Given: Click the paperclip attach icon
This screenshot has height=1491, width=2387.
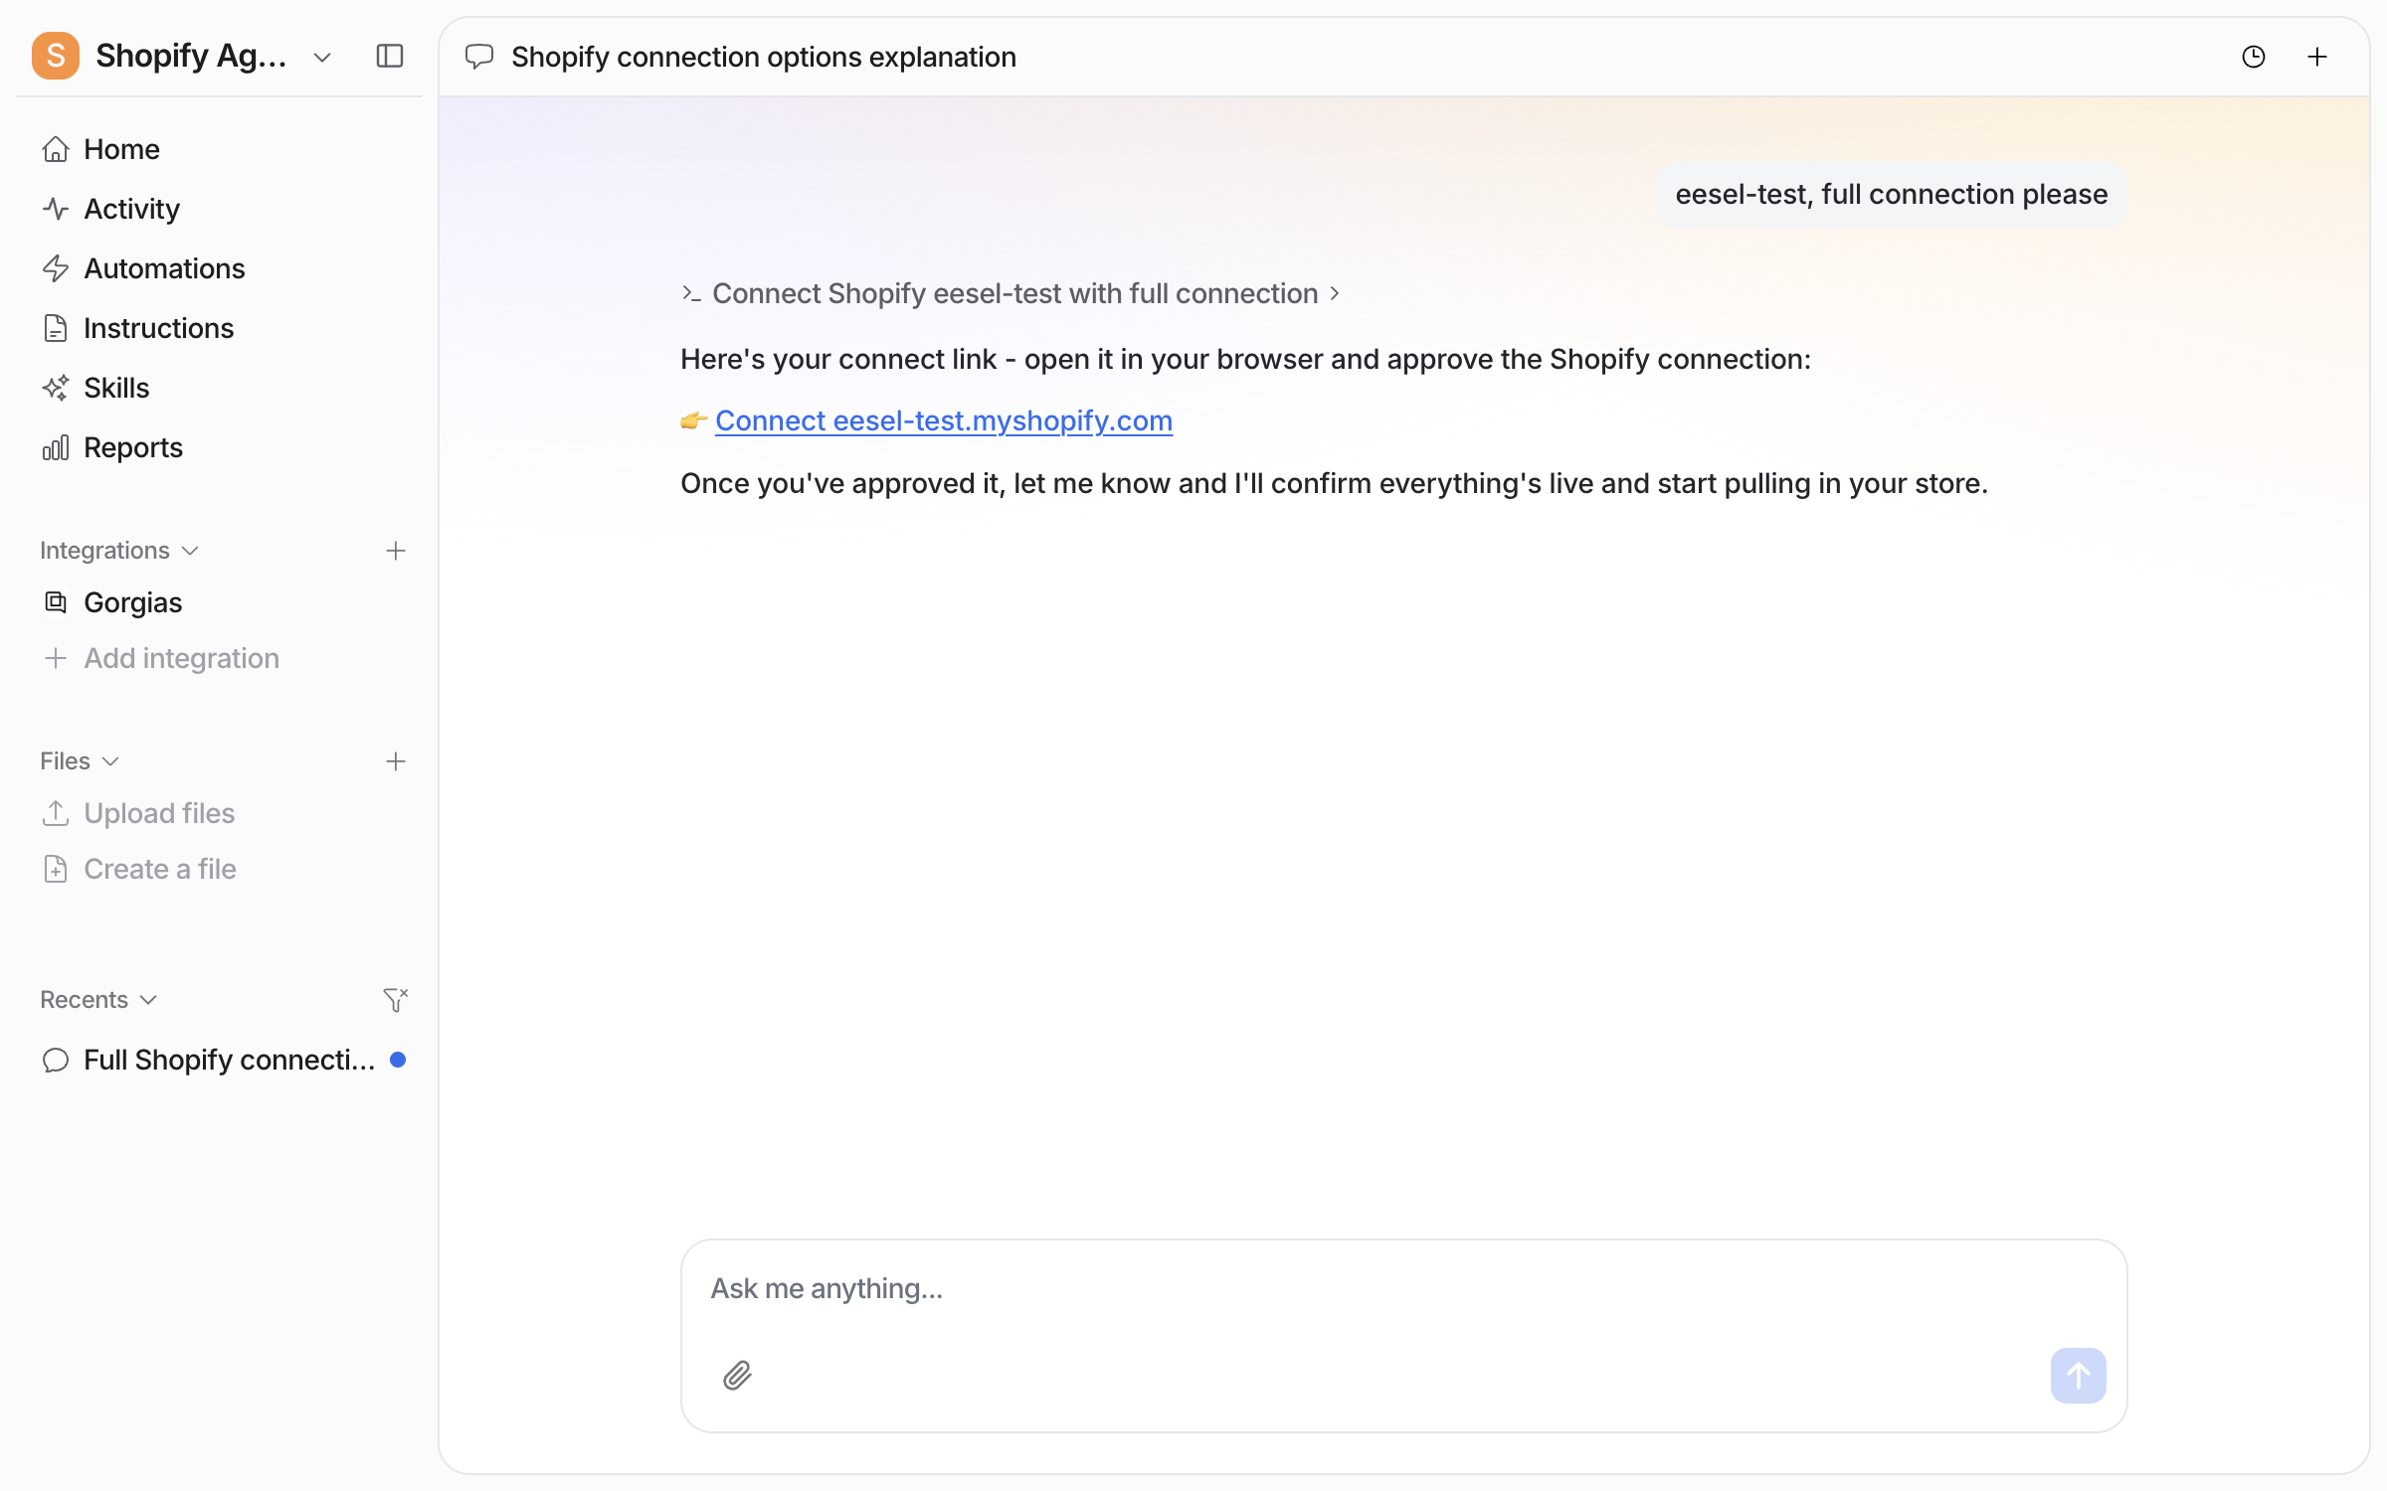Looking at the screenshot, I should click(737, 1376).
